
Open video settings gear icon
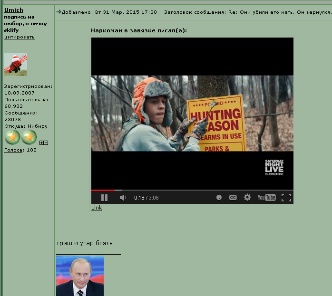[247, 197]
